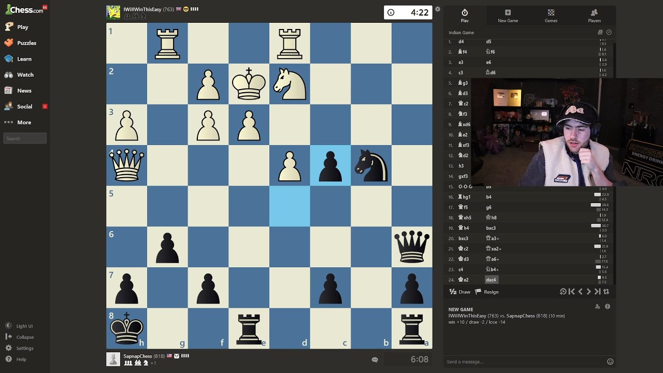663x373 pixels.
Task: Select move dxc4 in move list
Action: click(491, 280)
